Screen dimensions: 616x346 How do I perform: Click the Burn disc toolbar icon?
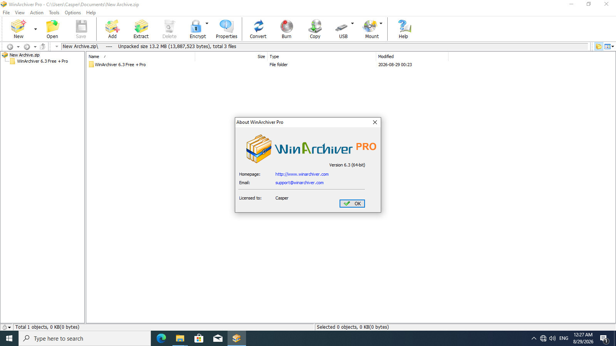(x=286, y=29)
